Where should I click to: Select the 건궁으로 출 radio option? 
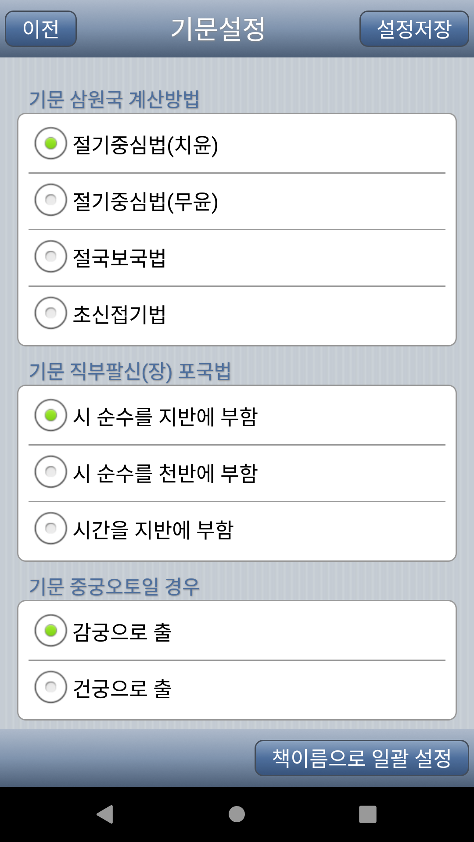(x=51, y=687)
